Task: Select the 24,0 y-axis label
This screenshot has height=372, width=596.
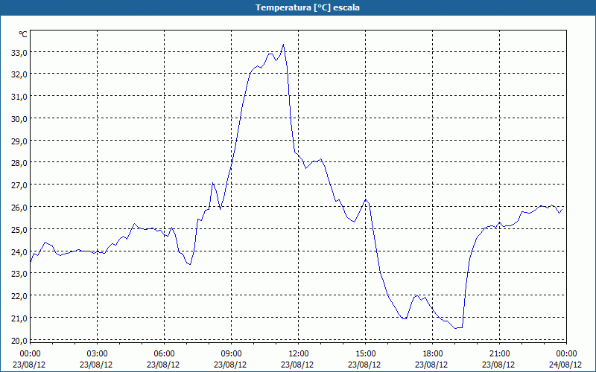Action: tap(19, 252)
